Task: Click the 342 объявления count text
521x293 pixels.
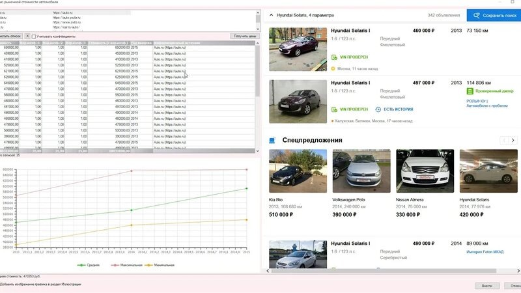Action: tap(444, 15)
